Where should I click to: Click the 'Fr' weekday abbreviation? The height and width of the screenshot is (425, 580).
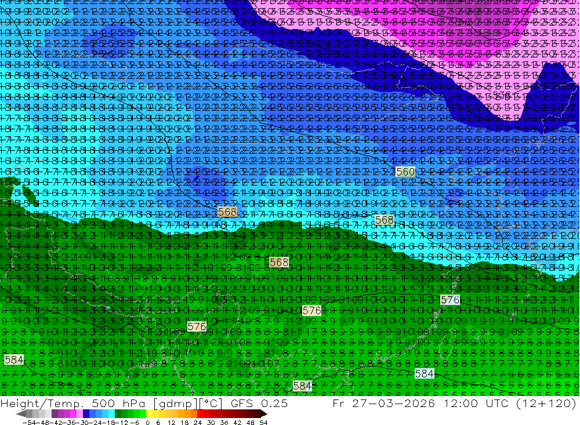[x=339, y=404]
